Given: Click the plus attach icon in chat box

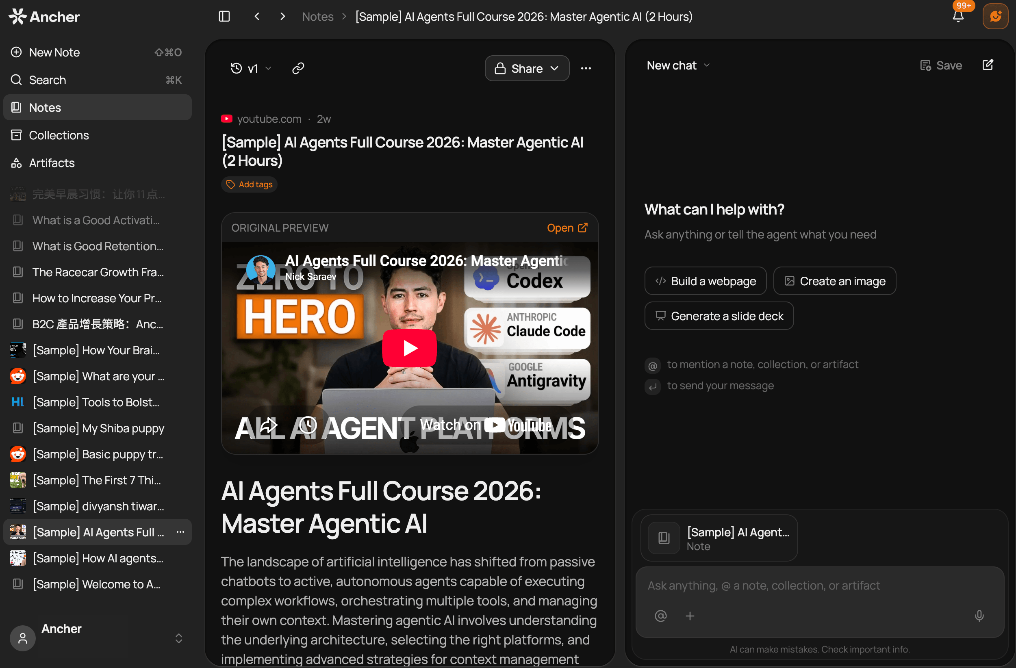Looking at the screenshot, I should click(x=690, y=616).
